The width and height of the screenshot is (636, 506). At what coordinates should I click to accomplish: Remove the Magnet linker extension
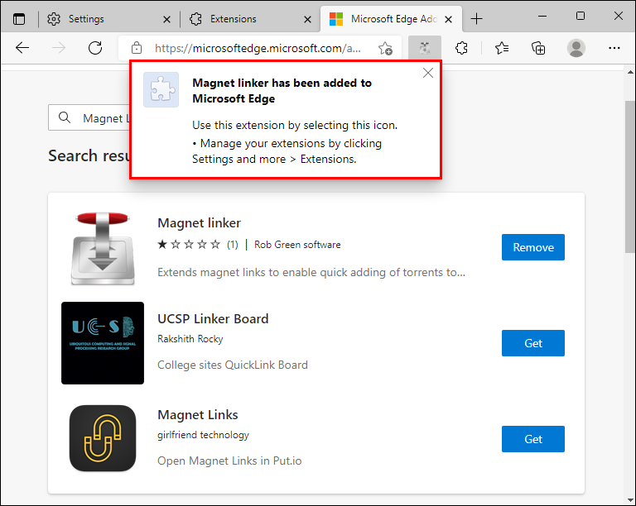(x=533, y=247)
